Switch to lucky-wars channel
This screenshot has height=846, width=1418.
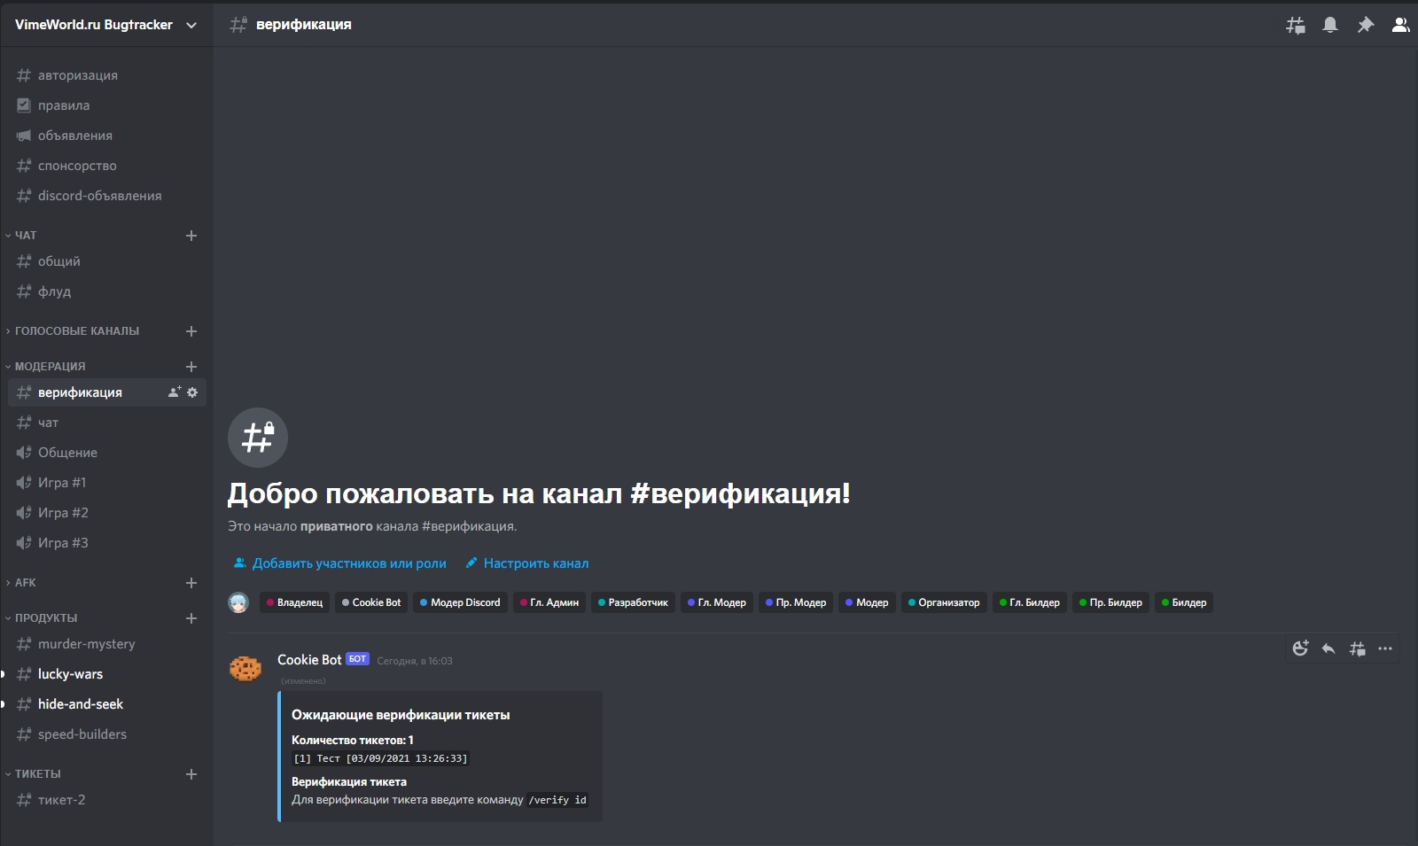click(70, 674)
